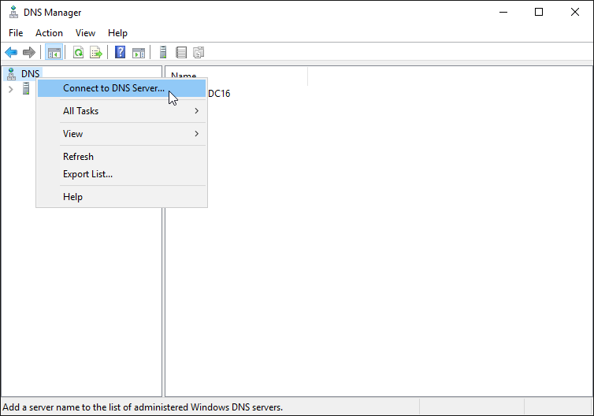
Task: Click the server icon under DNS node
Action: [26, 89]
